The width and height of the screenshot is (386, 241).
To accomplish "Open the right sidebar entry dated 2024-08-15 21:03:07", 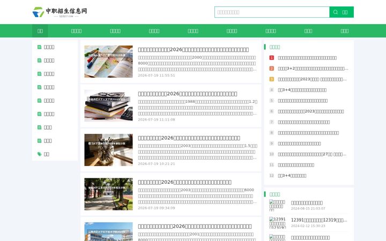I will point(307,203).
